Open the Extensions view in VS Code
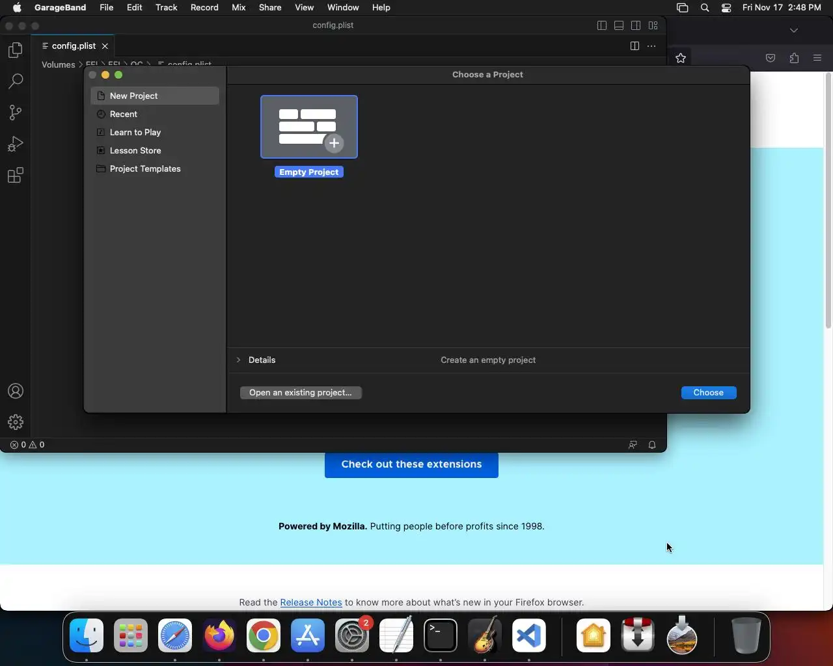Screen dimensions: 833x666 [16, 175]
